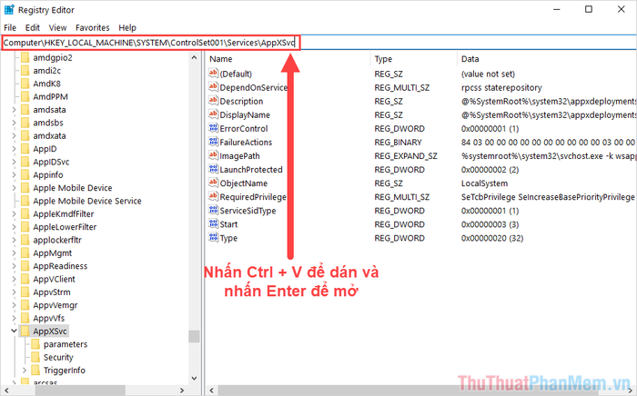Click the AmdPPM folder icon

point(25,96)
